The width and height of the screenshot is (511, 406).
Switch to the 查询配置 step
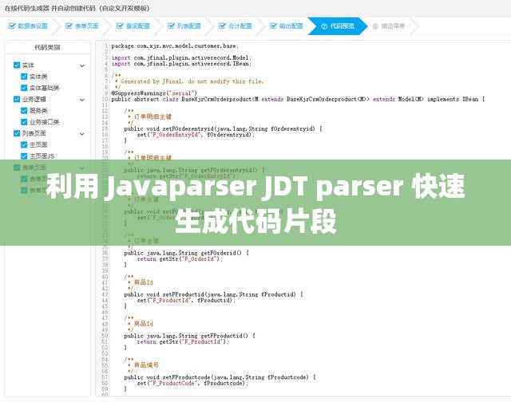(x=133, y=26)
